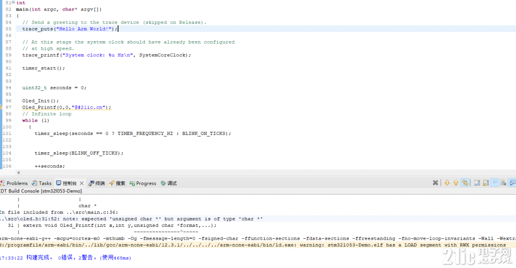
Task: Click the monitor icon on 控制台 tab
Action: [58, 183]
